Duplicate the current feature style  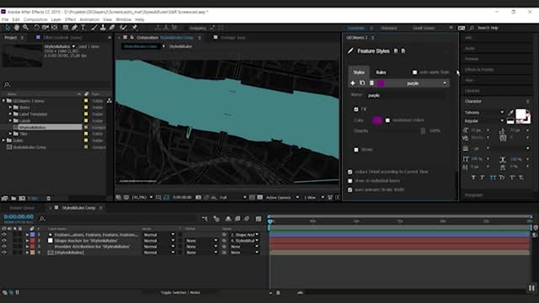click(362, 83)
